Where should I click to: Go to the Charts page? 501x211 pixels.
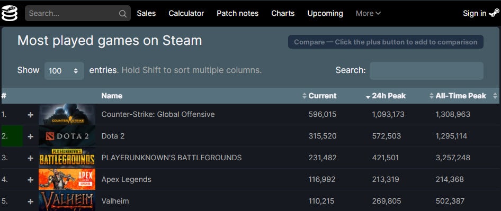pyautogui.click(x=283, y=13)
